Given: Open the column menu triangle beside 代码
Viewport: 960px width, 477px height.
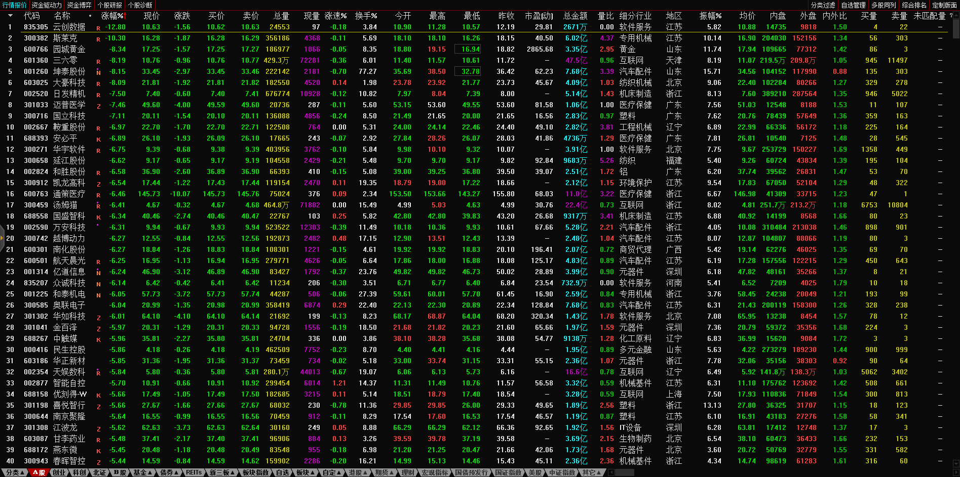Looking at the screenshot, I should [10, 16].
